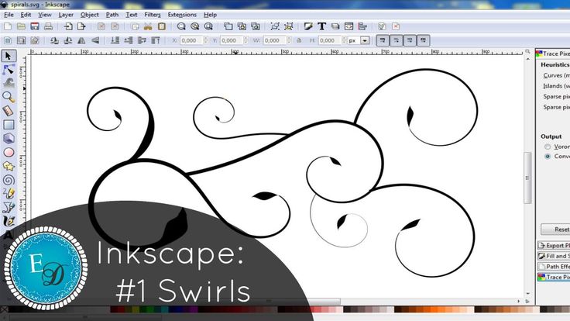Select the Selector arrow tool
This screenshot has height=321, width=570.
pyautogui.click(x=9, y=56)
